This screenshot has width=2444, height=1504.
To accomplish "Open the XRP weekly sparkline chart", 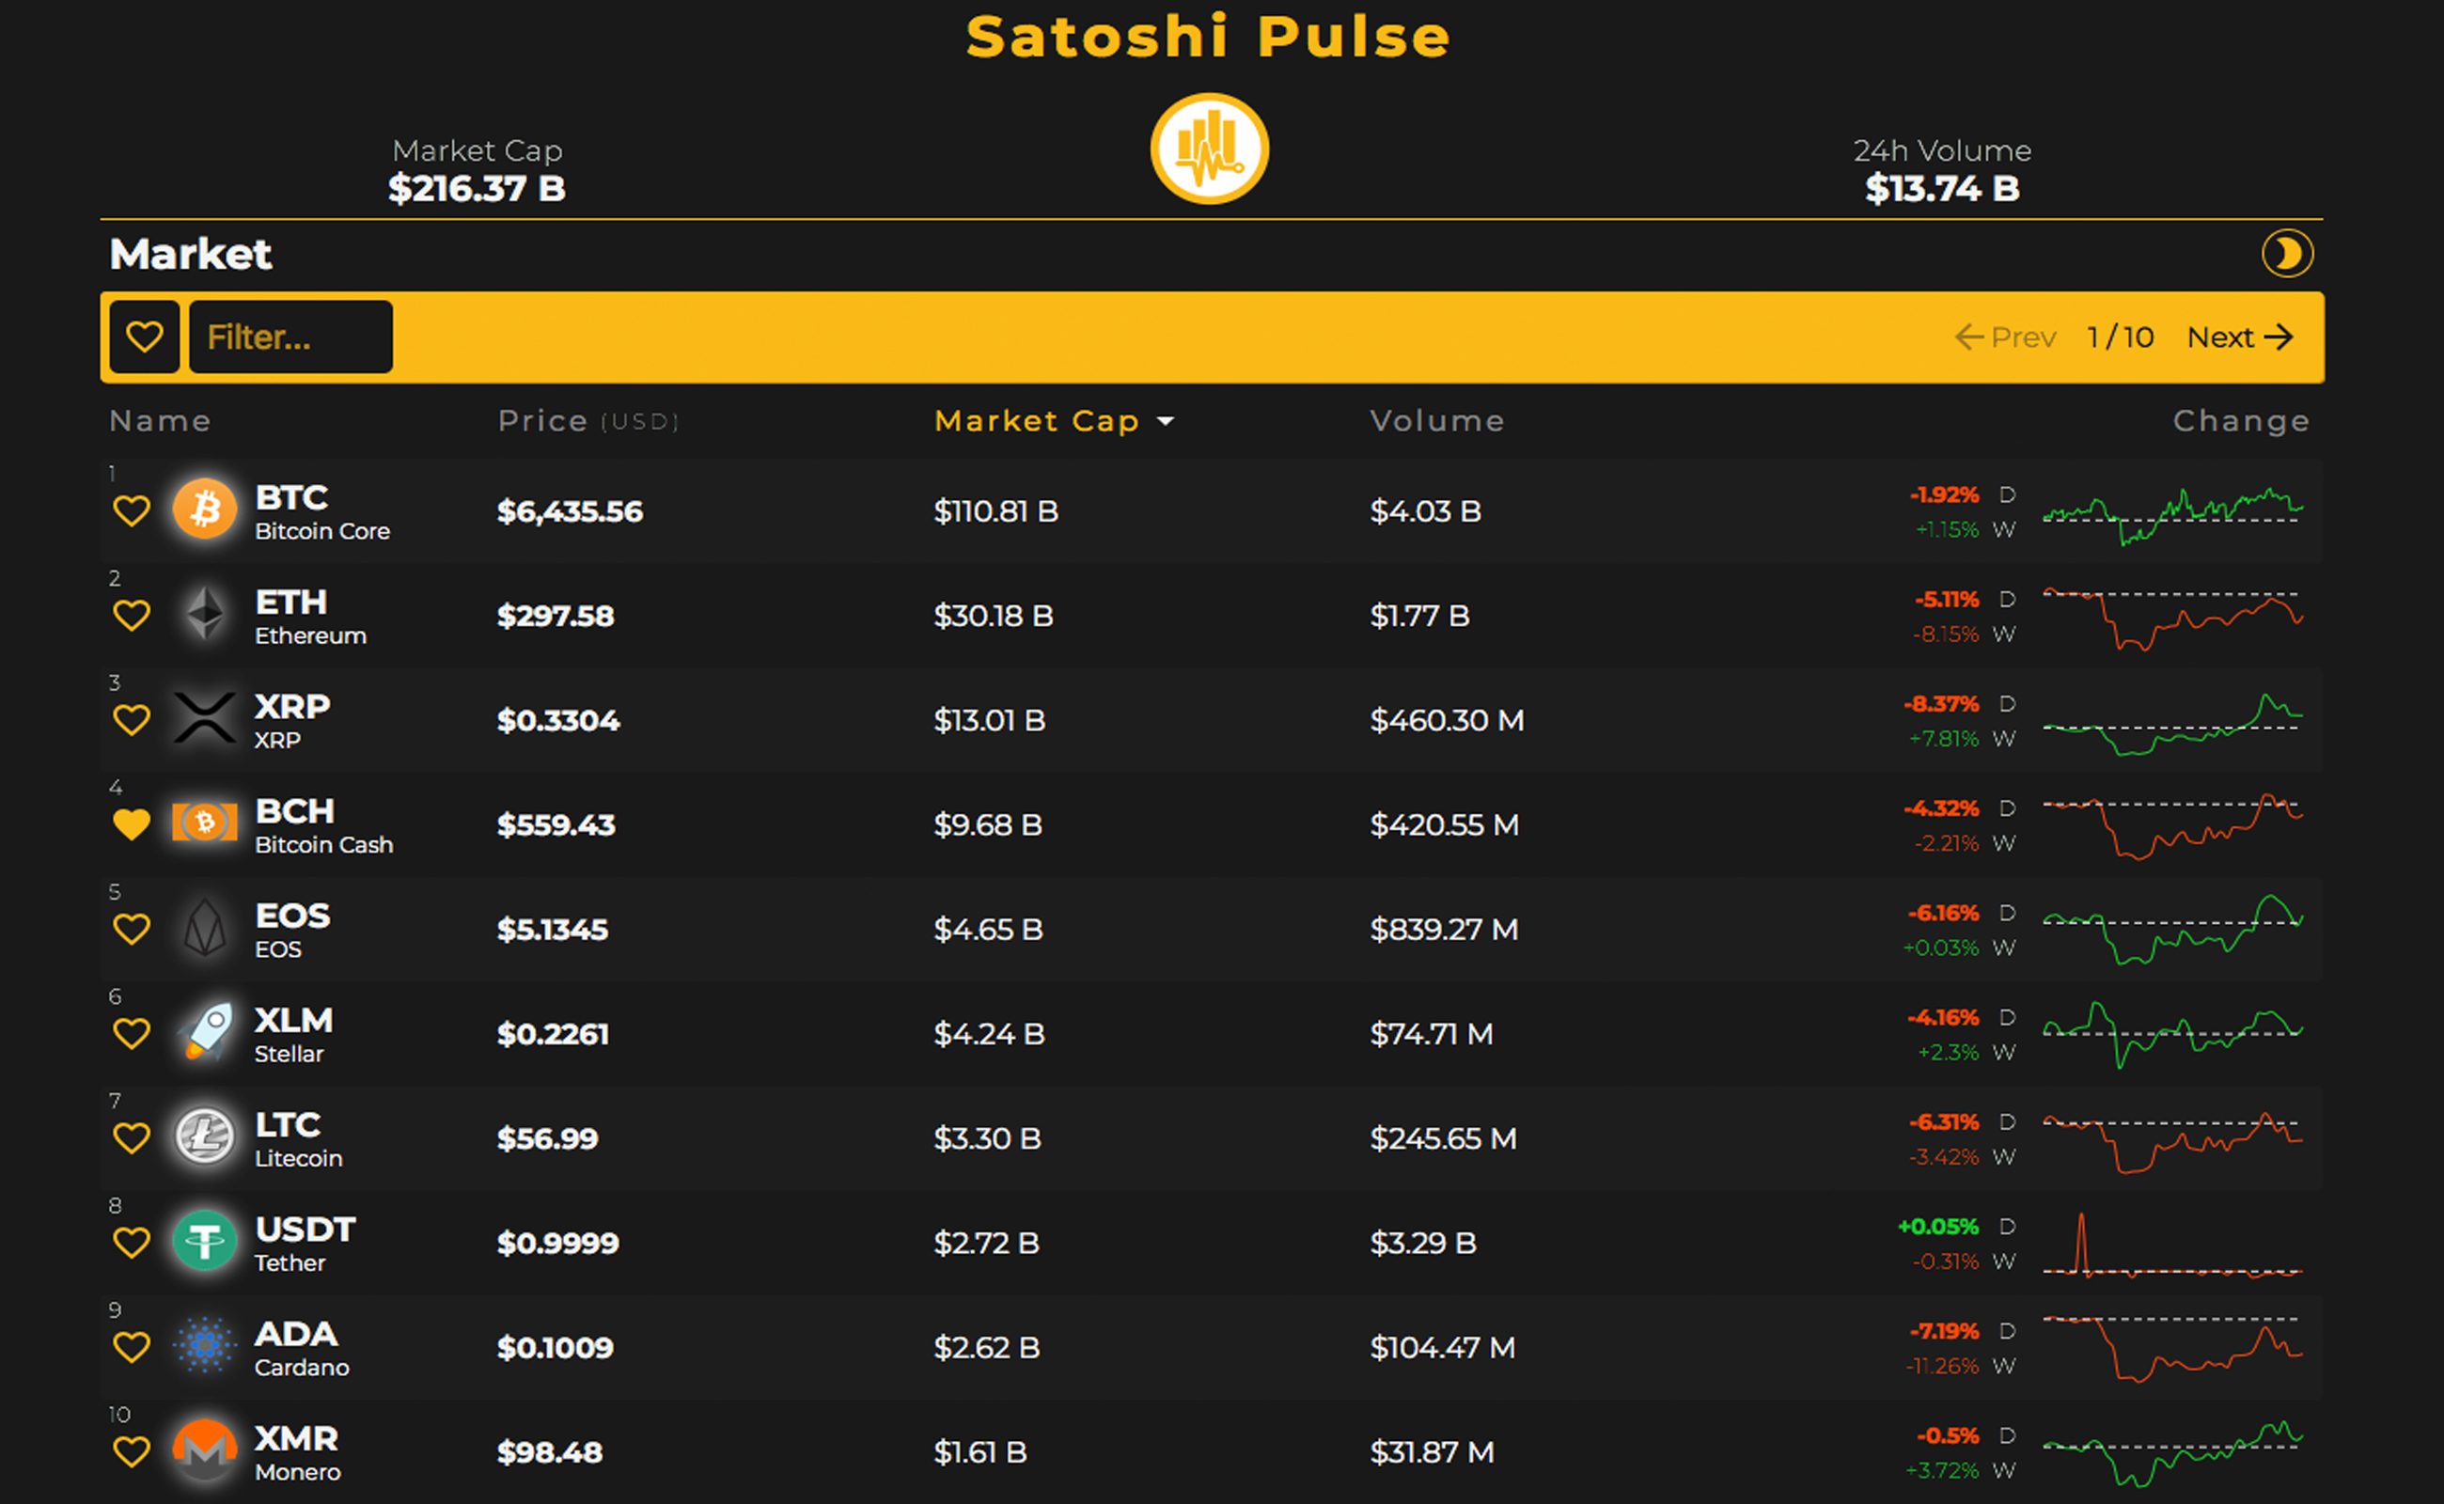I will [2172, 724].
